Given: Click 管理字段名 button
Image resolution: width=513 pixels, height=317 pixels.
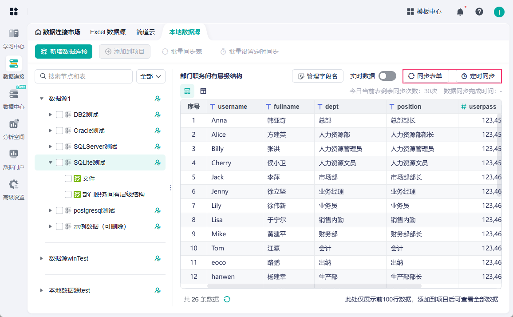Looking at the screenshot, I should coord(318,76).
